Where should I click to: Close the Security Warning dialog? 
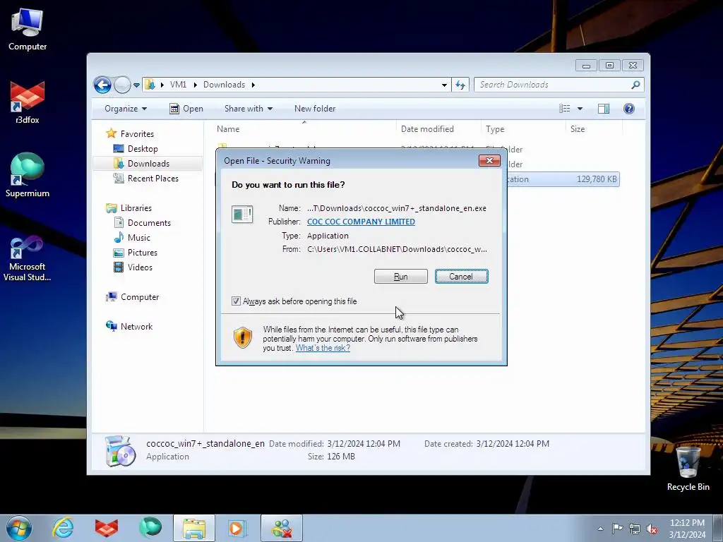[489, 160]
